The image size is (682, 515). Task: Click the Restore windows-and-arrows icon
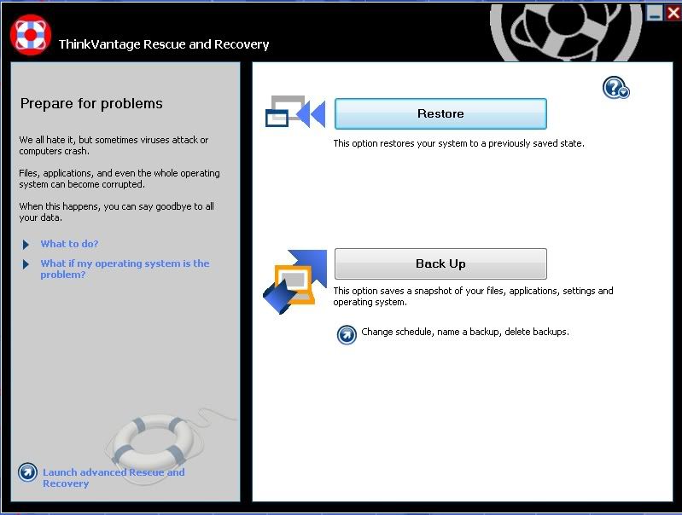294,113
